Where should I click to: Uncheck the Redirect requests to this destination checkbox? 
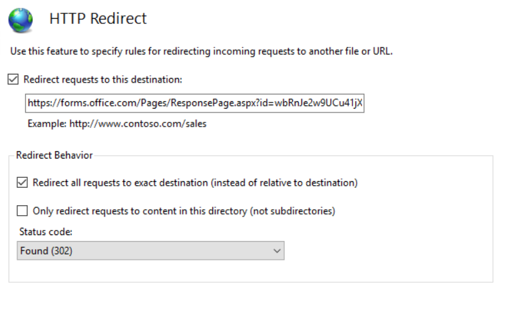(x=13, y=79)
